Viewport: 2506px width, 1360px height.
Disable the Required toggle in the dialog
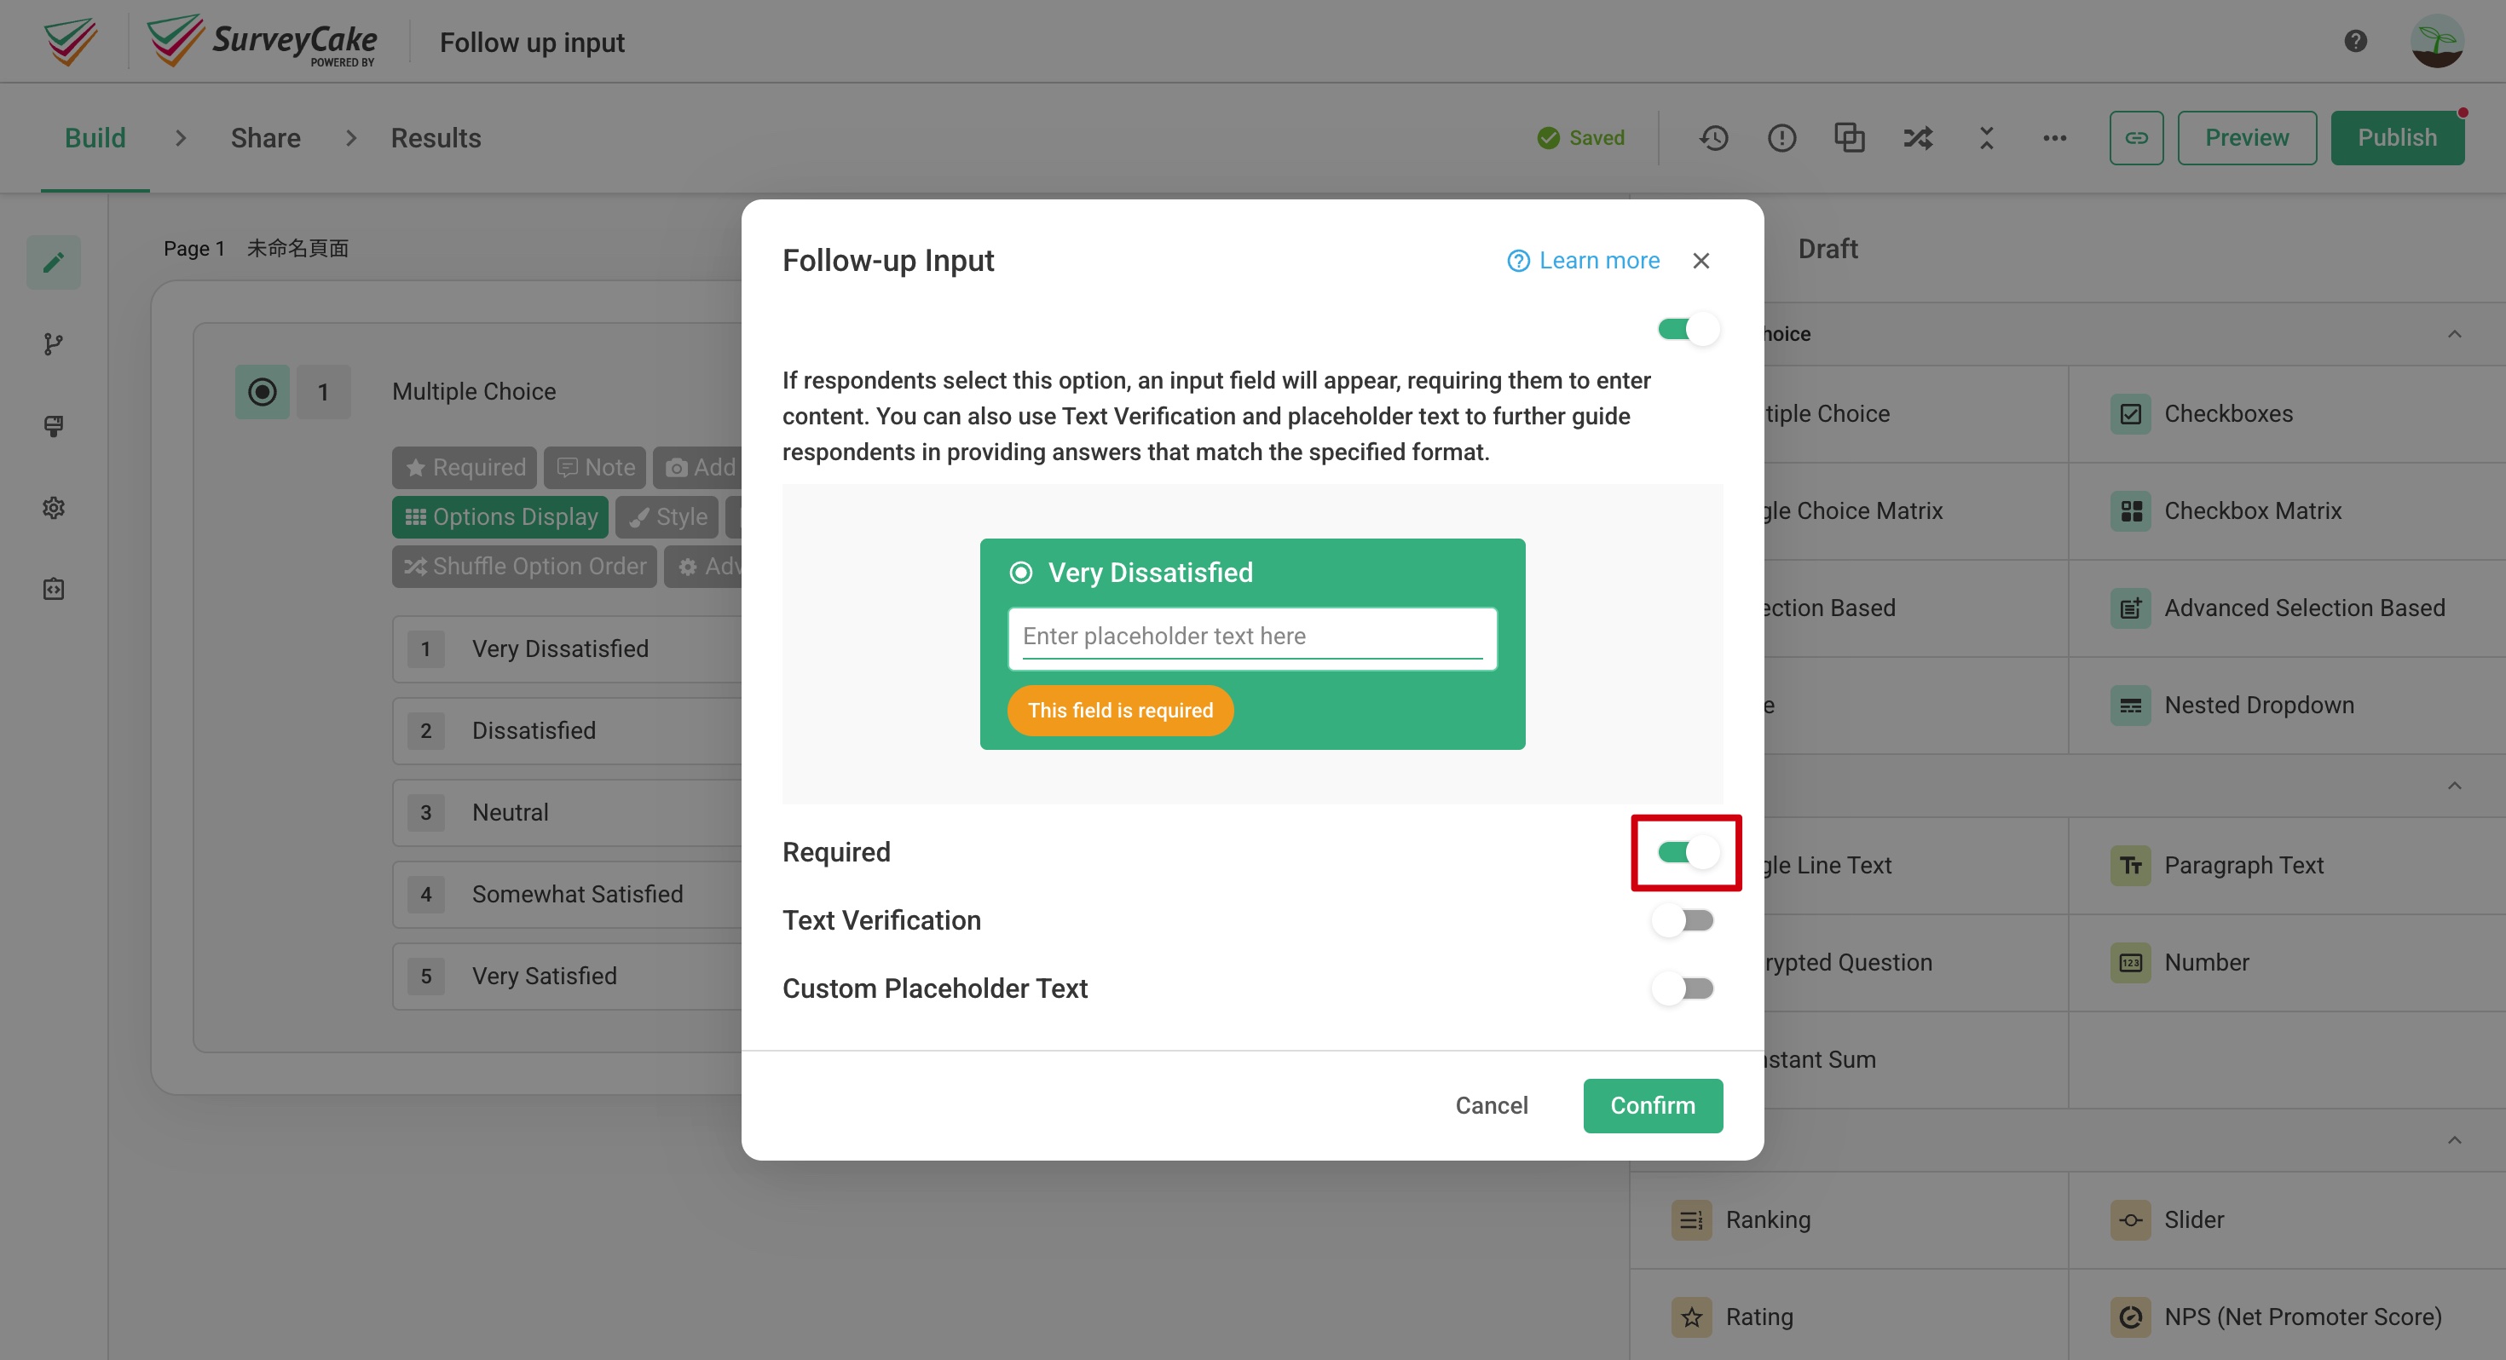1686,851
